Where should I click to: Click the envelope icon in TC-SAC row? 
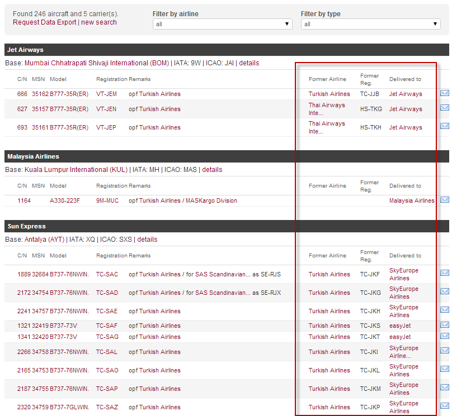pyautogui.click(x=445, y=273)
